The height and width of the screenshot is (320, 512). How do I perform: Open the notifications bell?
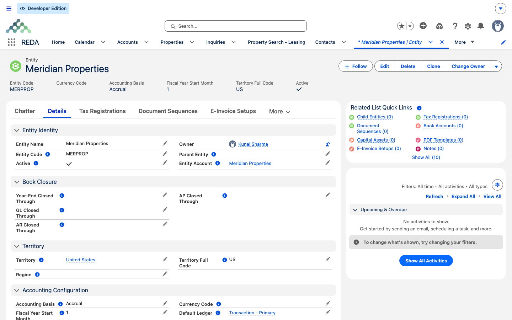pos(481,26)
